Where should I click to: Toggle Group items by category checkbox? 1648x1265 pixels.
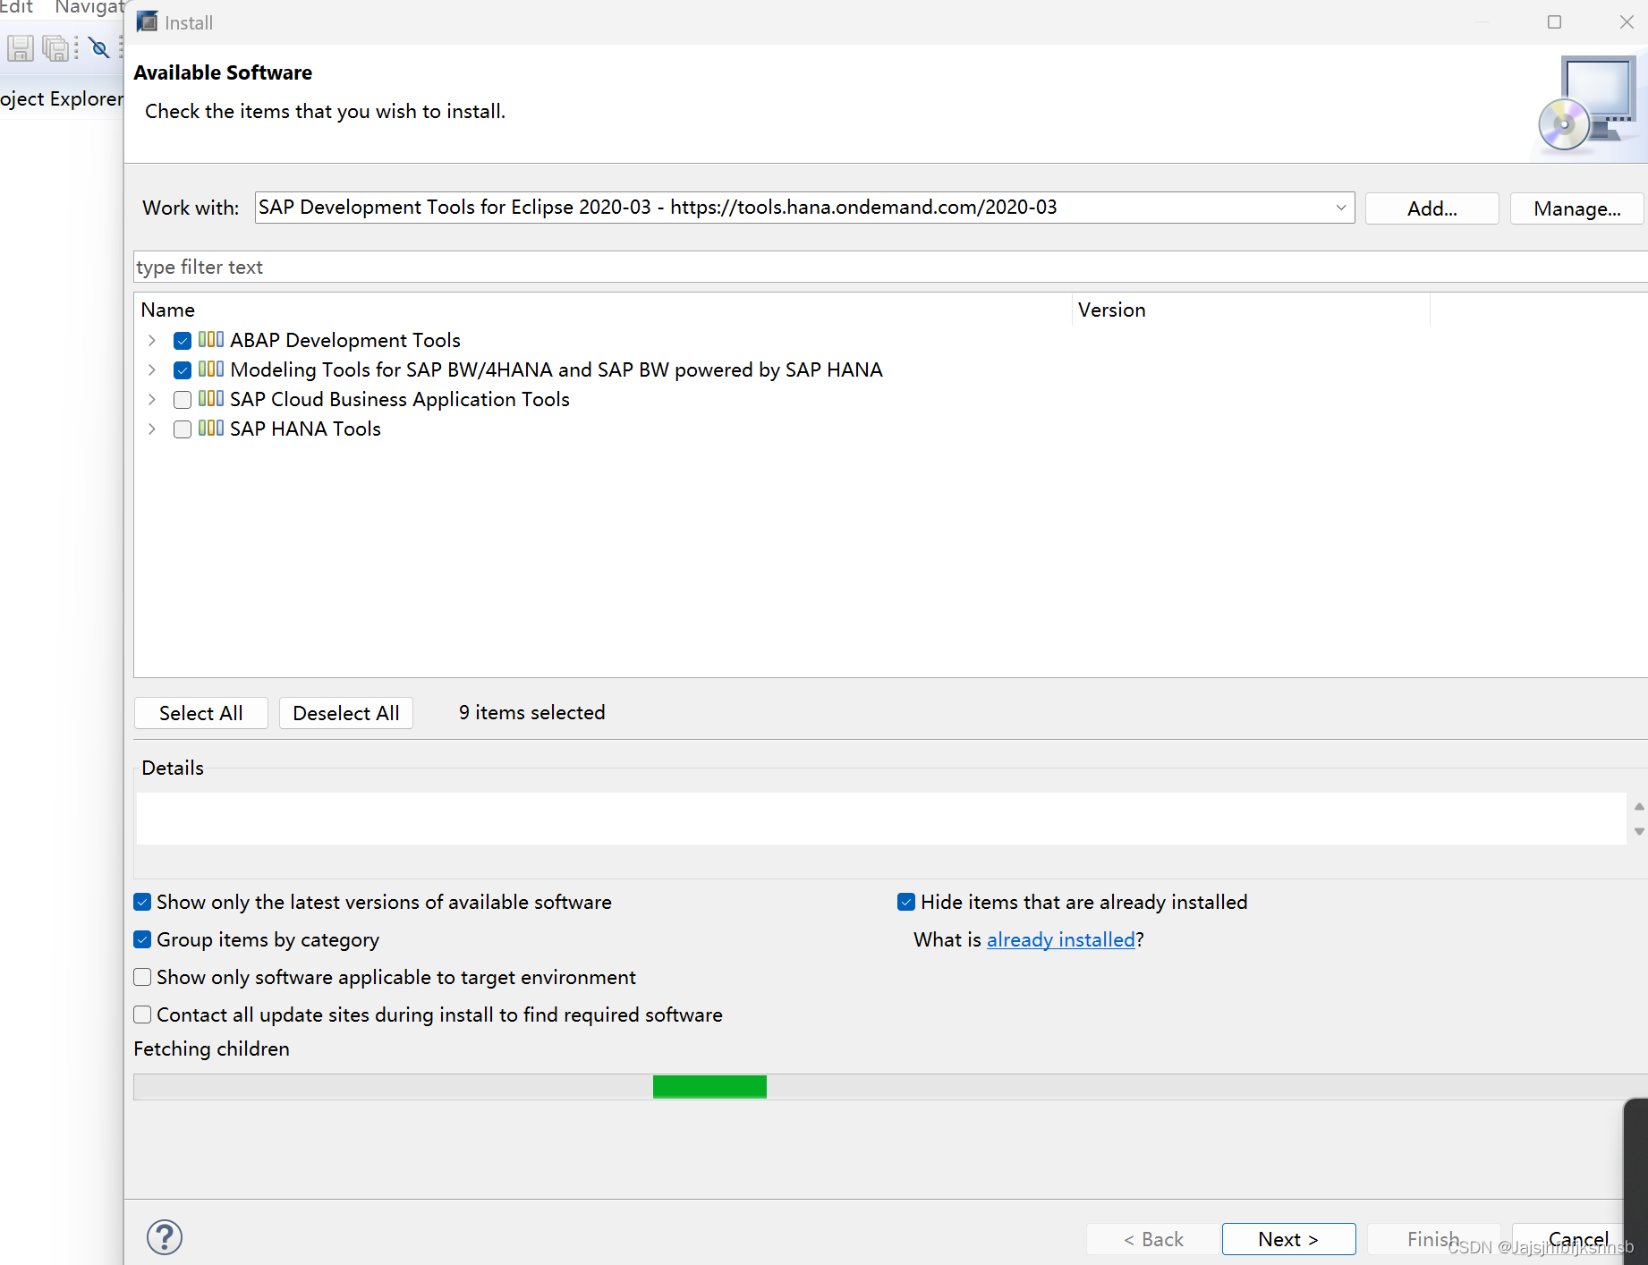[x=142, y=939]
